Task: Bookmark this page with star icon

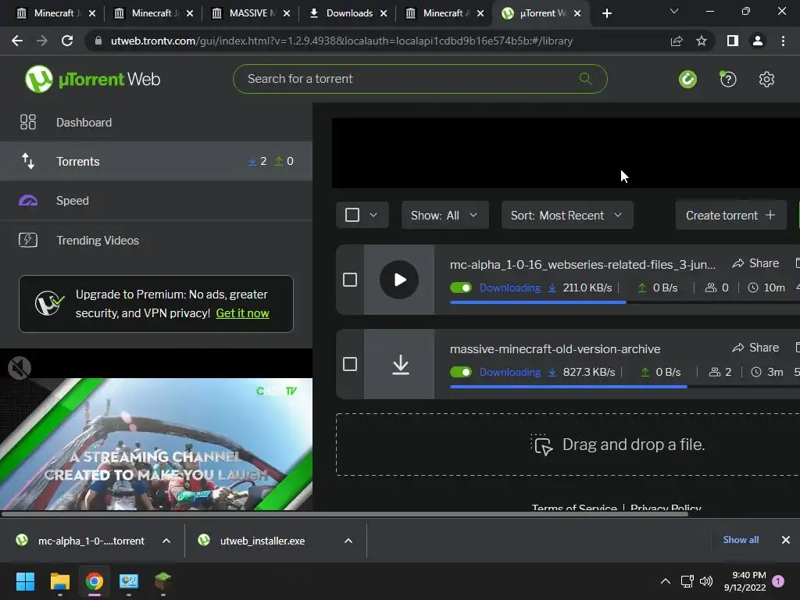Action: (702, 41)
